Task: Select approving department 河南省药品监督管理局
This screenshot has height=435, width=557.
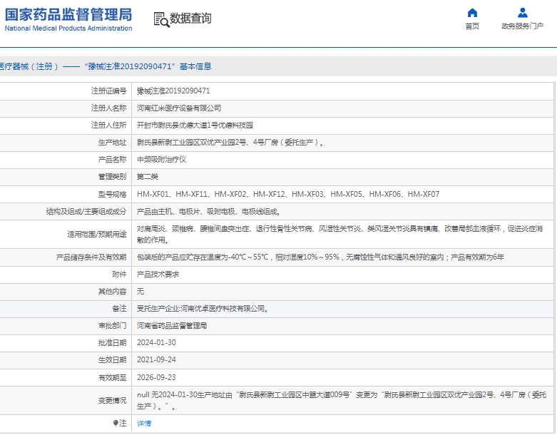Action: (172, 326)
